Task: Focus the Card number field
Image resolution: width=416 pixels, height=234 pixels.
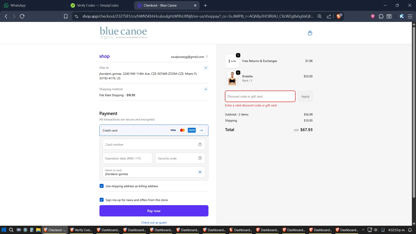Action: tap(154, 144)
